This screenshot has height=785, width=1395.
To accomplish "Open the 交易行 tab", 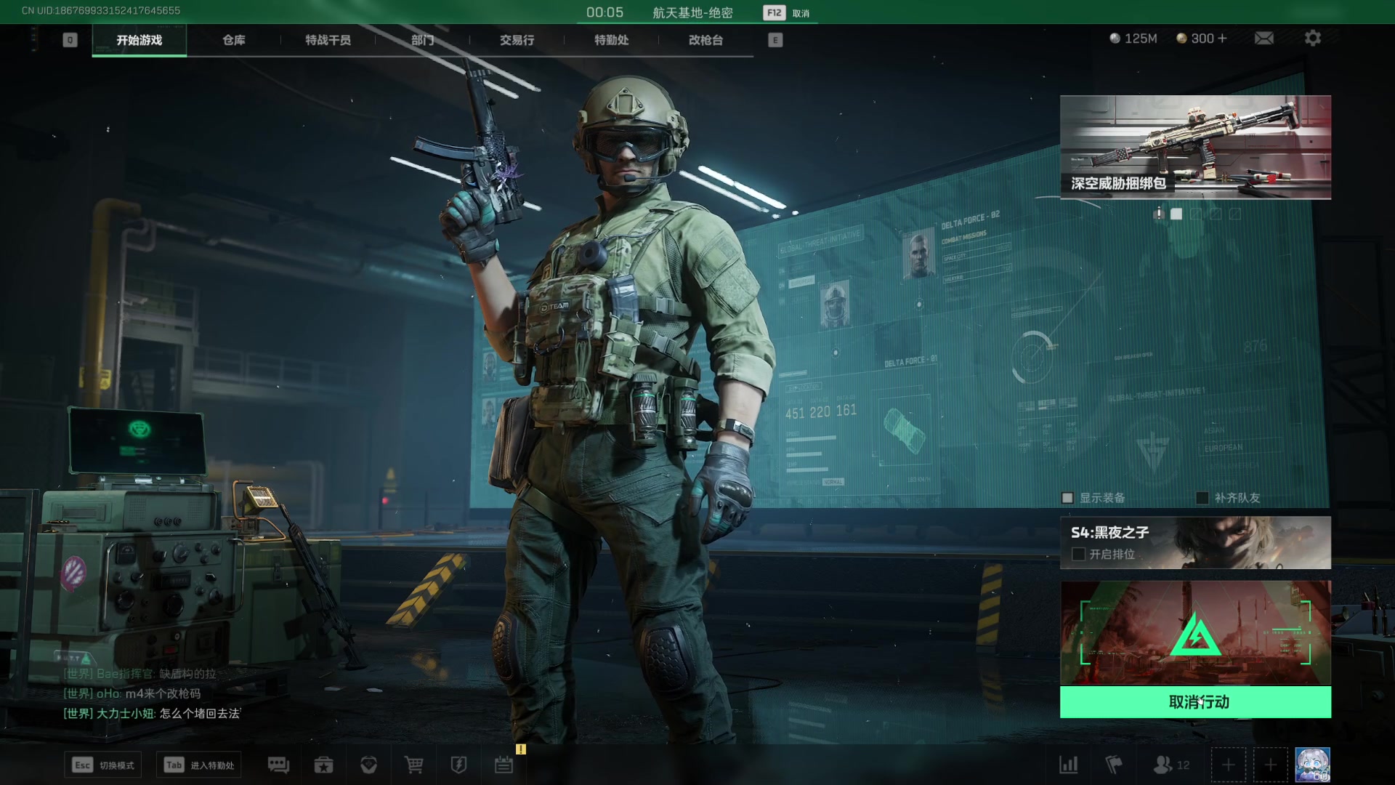I will [517, 40].
